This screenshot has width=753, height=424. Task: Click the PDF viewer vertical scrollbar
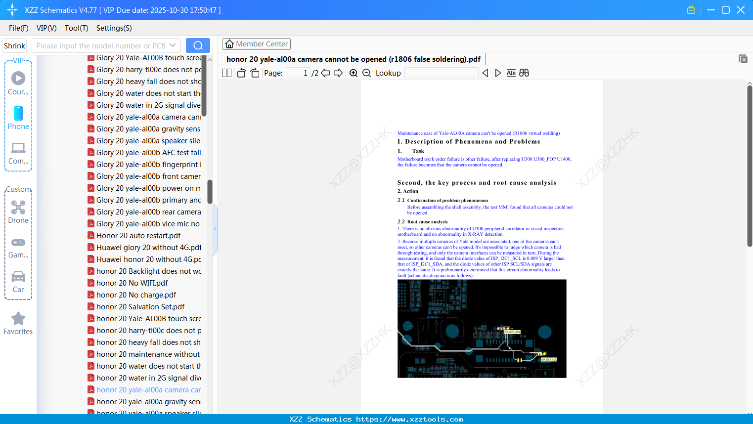[x=750, y=166]
